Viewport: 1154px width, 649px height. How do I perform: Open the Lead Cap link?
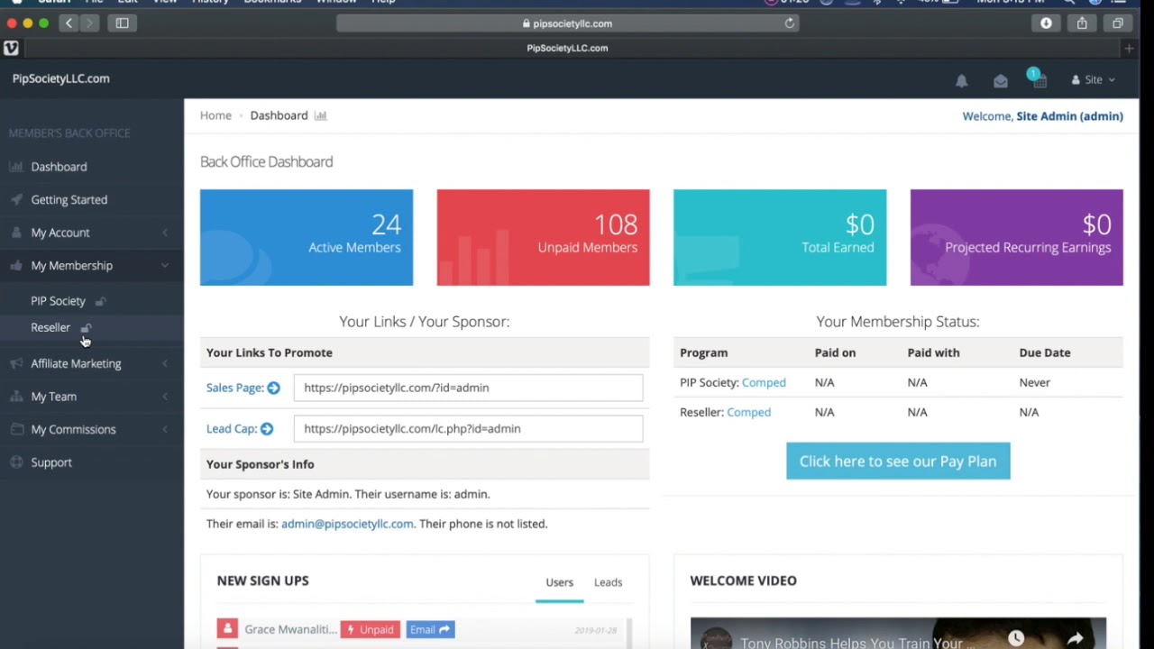point(232,429)
